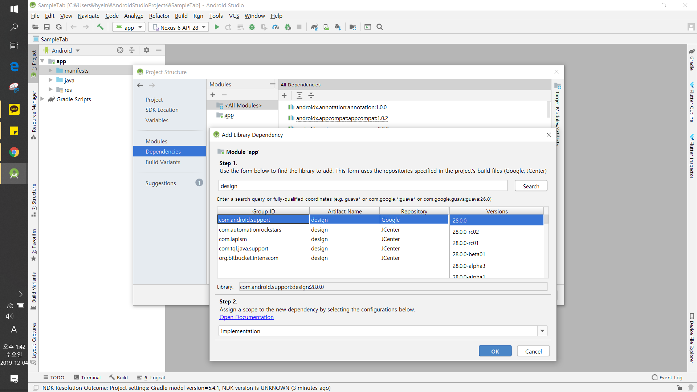Click add dependency plus icon
The width and height of the screenshot is (697, 392).
coord(284,95)
